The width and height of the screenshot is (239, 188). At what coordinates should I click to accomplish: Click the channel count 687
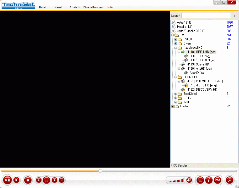[229, 39]
